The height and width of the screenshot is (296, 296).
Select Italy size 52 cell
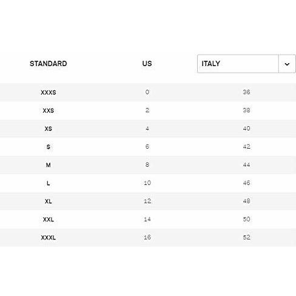click(x=246, y=237)
